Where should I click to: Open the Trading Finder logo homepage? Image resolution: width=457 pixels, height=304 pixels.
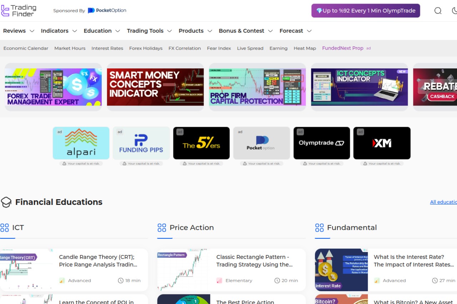[19, 11]
